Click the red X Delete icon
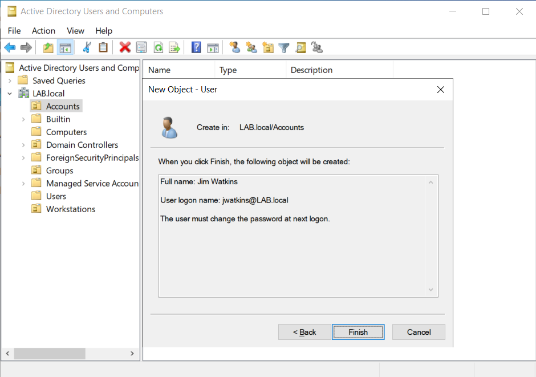Image resolution: width=536 pixels, height=377 pixels. 125,47
